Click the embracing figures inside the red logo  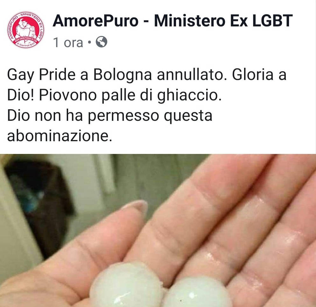25,28
